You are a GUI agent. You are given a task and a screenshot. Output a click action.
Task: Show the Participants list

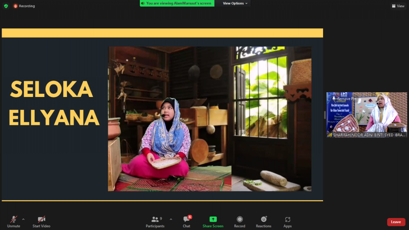pyautogui.click(x=155, y=221)
